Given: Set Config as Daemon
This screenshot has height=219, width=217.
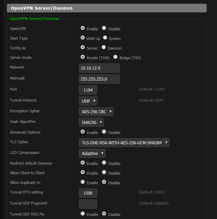Looking at the screenshot, I should click(x=104, y=48).
